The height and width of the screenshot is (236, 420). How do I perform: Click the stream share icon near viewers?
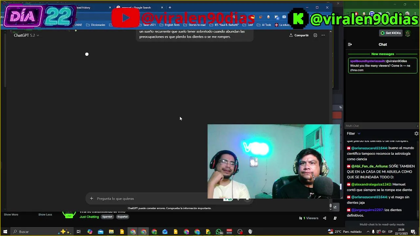(325, 218)
